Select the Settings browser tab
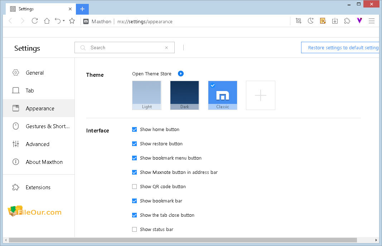This screenshot has height=246, width=382. click(x=41, y=9)
